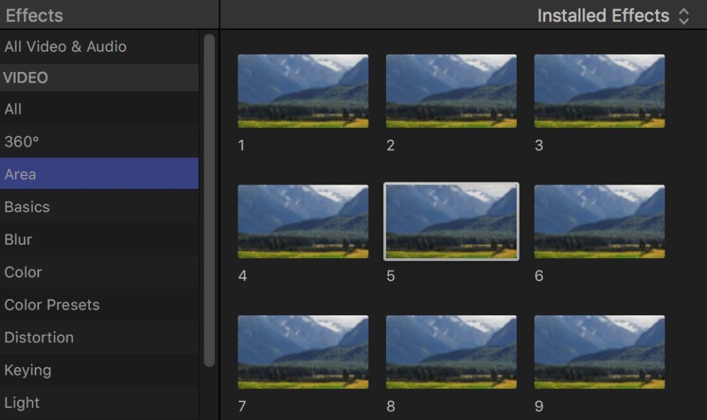This screenshot has width=707, height=420.
Task: Click the Effects panel title
Action: [34, 15]
